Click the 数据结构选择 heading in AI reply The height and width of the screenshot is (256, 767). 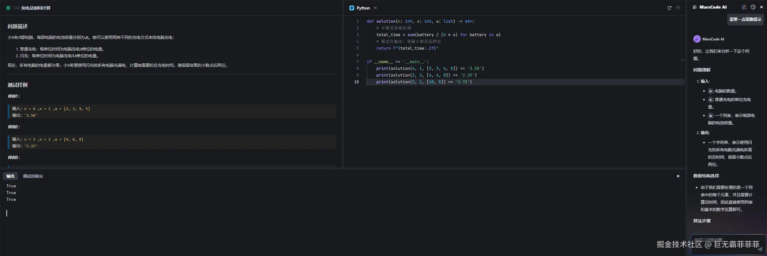706,176
